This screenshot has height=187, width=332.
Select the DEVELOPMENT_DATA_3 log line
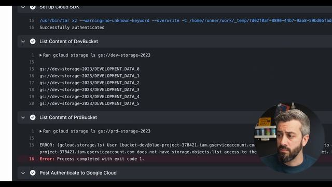[89, 90]
